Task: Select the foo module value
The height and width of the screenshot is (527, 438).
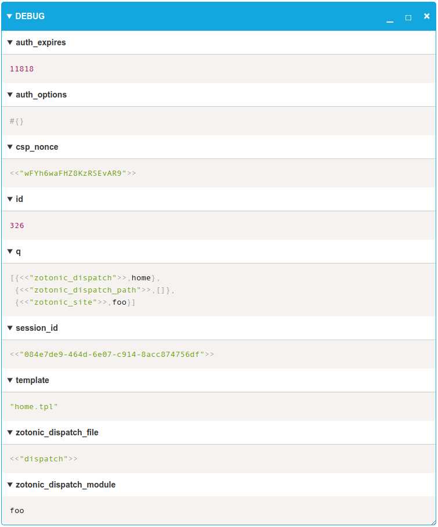Action: pyautogui.click(x=17, y=511)
